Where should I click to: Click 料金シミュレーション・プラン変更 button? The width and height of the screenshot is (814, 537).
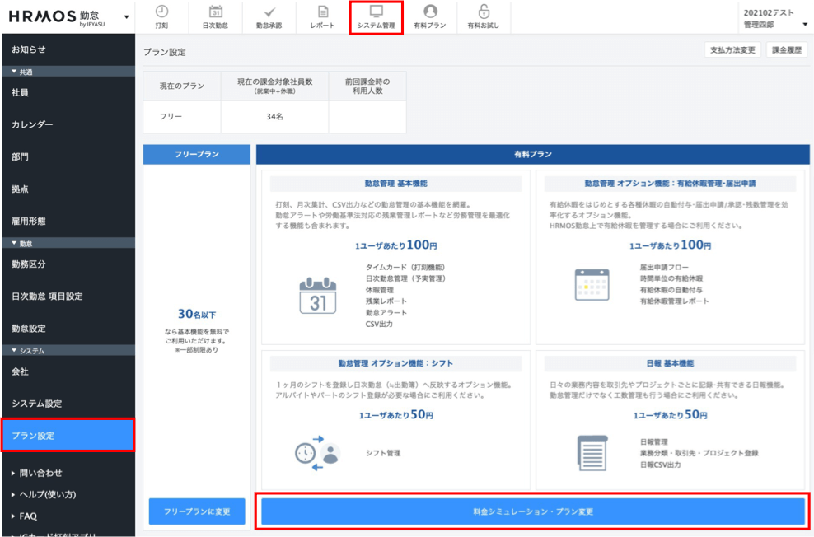click(532, 511)
